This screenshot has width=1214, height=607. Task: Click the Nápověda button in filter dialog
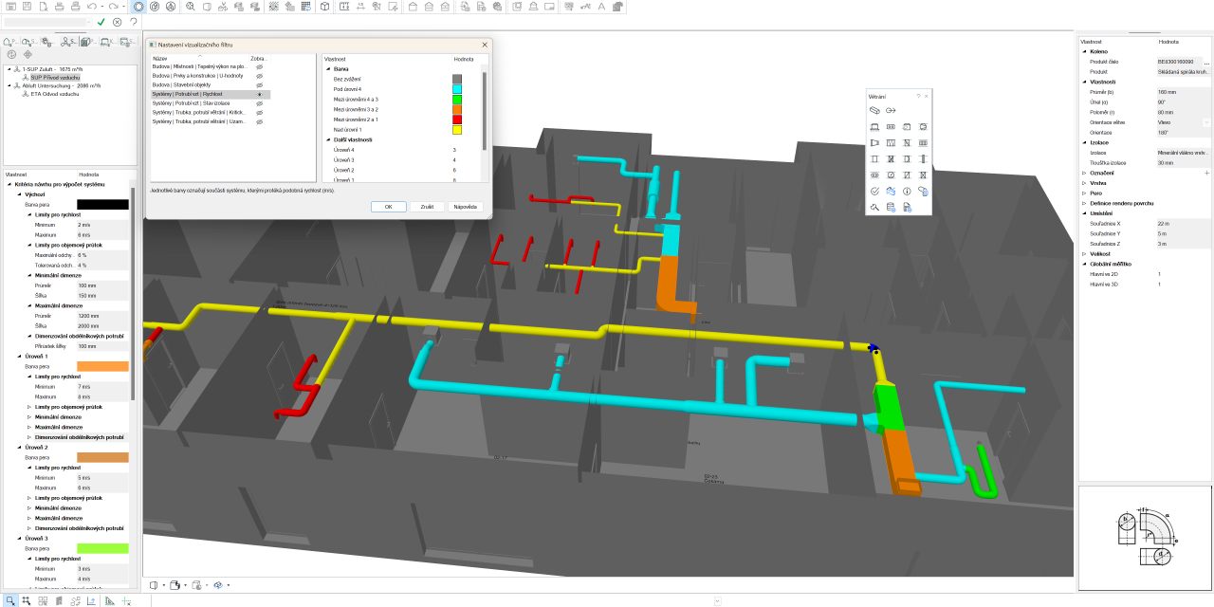[x=466, y=206]
